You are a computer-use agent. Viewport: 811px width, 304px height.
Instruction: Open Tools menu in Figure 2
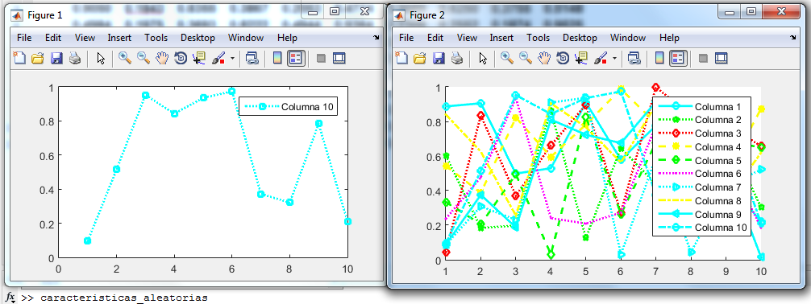coord(538,38)
